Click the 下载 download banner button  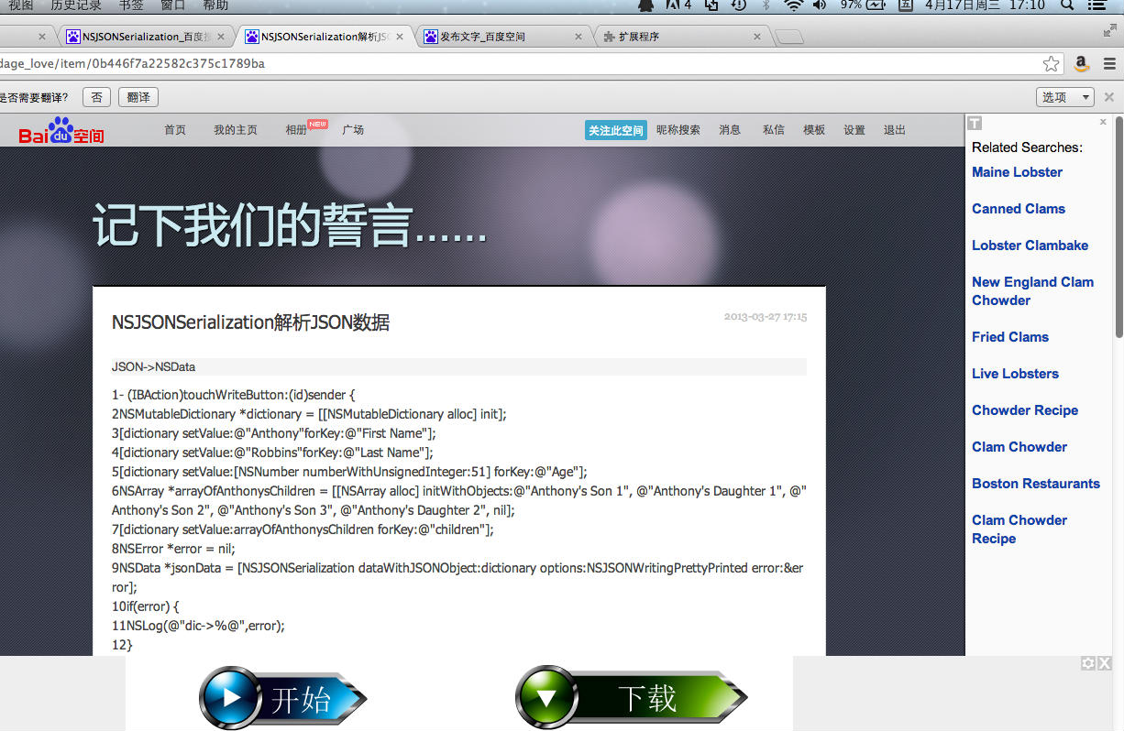632,698
